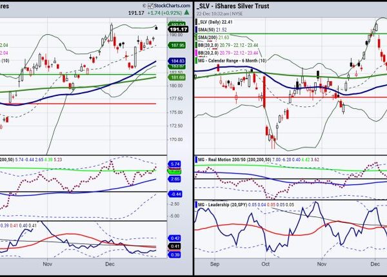Click the blue 5.74 indicator axis tag
This screenshot has height=277, width=387.
coord(175,164)
